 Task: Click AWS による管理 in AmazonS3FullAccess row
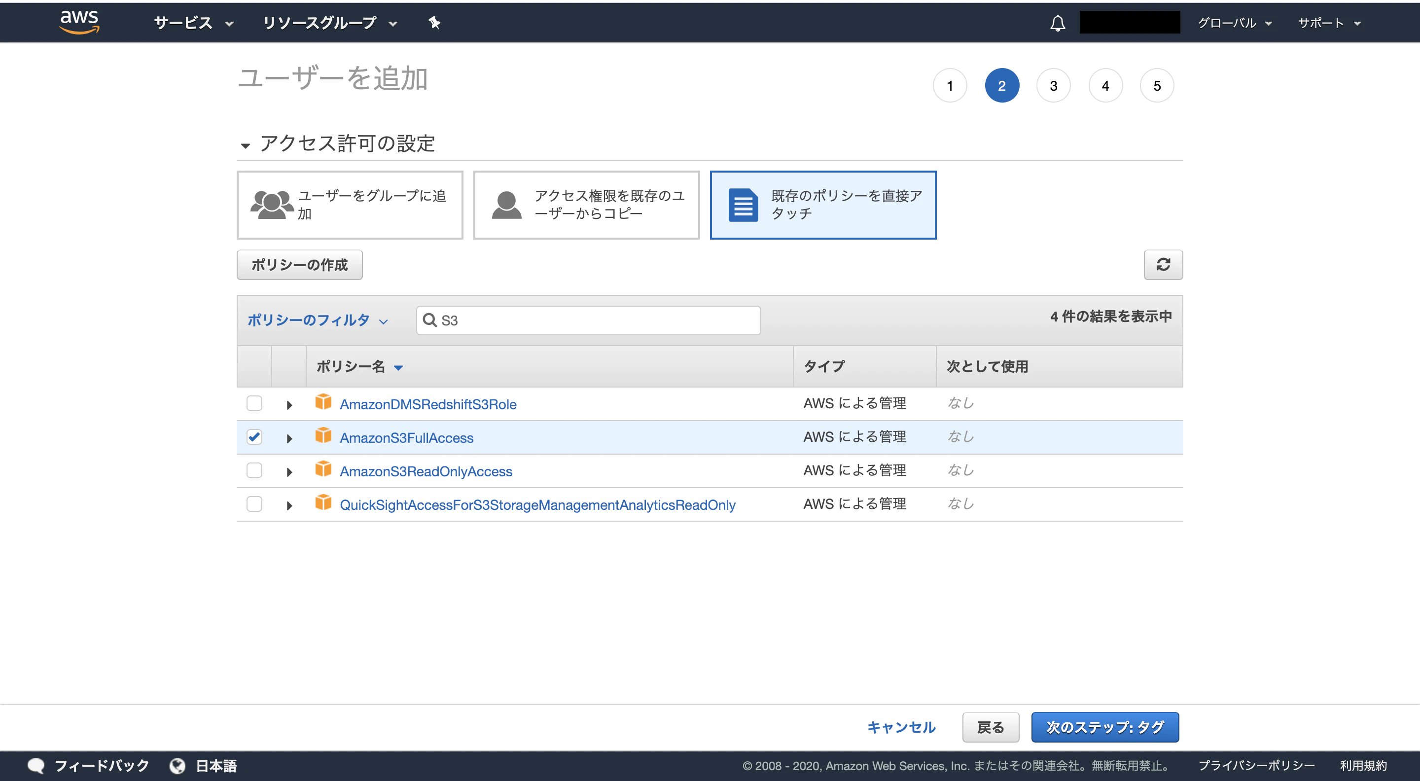point(854,437)
